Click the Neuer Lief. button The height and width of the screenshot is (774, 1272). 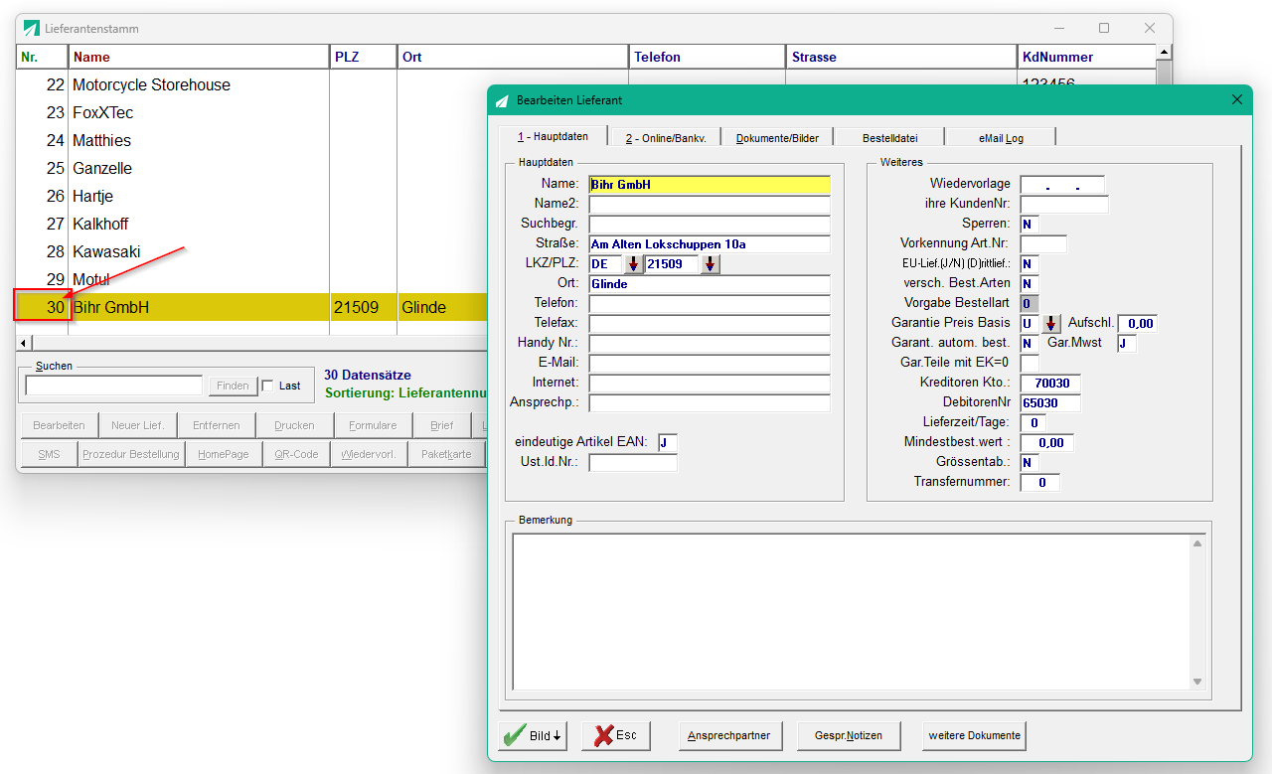pyautogui.click(x=137, y=425)
